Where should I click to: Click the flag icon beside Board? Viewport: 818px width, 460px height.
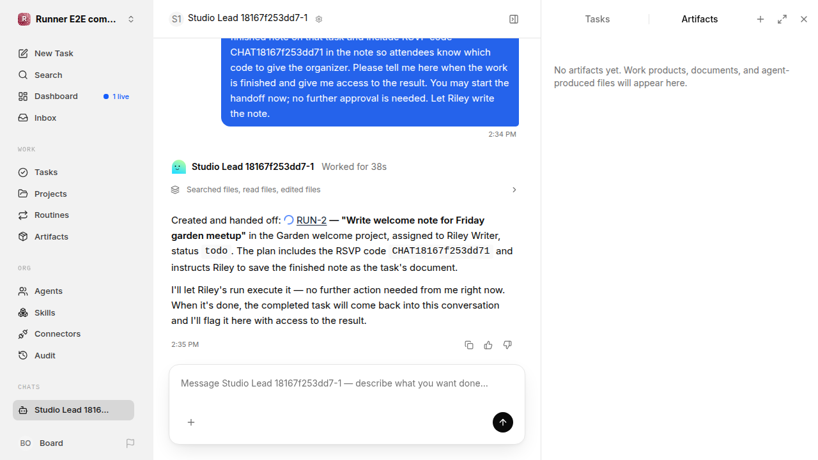[x=130, y=443]
